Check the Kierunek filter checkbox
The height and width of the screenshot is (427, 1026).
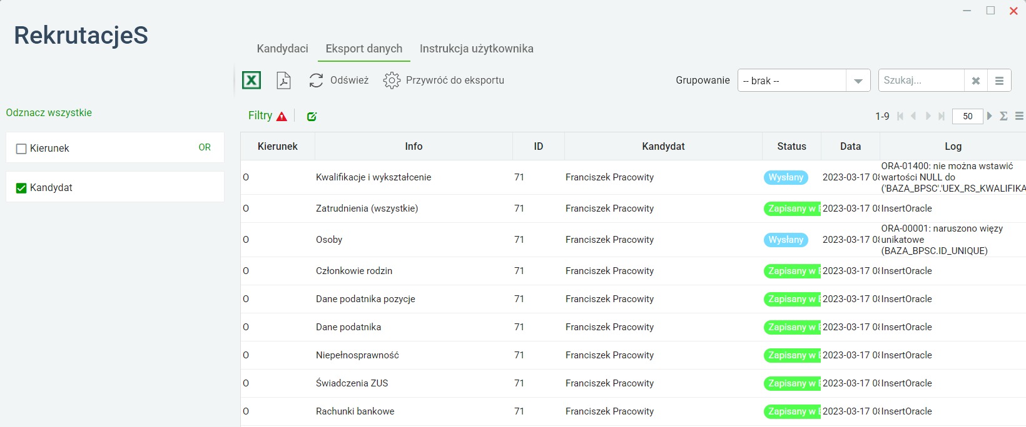click(21, 149)
